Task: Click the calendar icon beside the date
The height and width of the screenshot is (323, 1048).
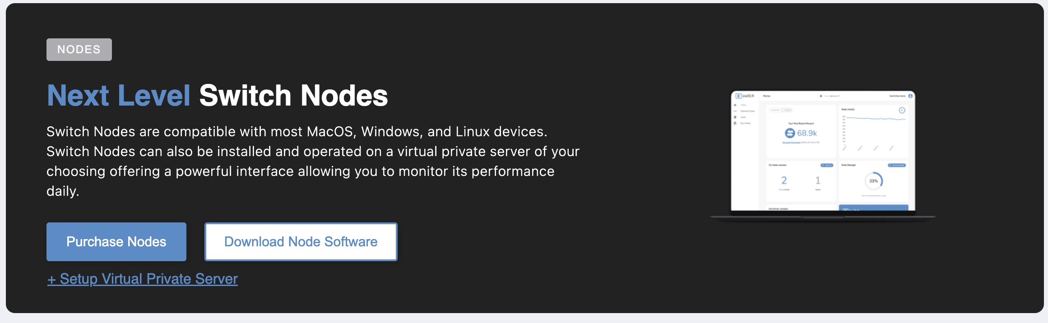Action: tap(821, 96)
